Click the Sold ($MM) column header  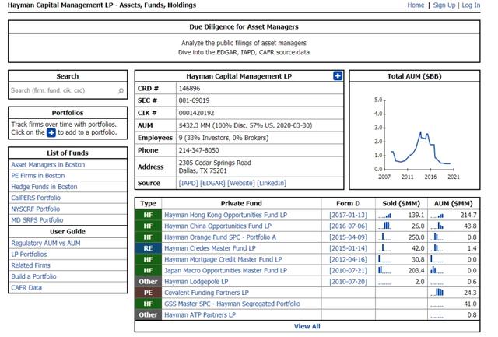pos(402,203)
